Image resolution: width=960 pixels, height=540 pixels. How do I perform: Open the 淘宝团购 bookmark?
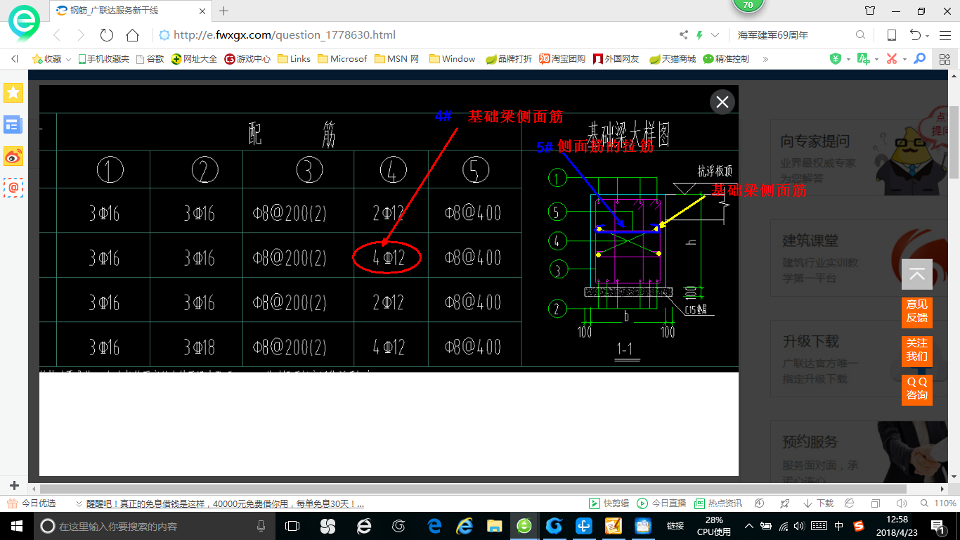[x=562, y=59]
